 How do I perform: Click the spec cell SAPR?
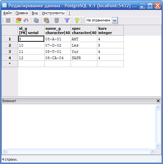(84, 58)
